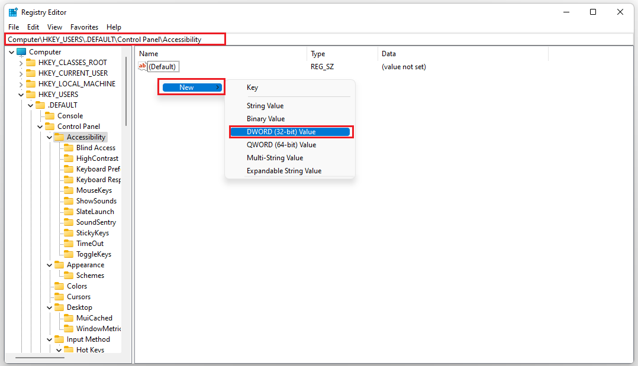The width and height of the screenshot is (638, 366).
Task: Click the MouseKeys folder icon
Action: [x=69, y=190]
